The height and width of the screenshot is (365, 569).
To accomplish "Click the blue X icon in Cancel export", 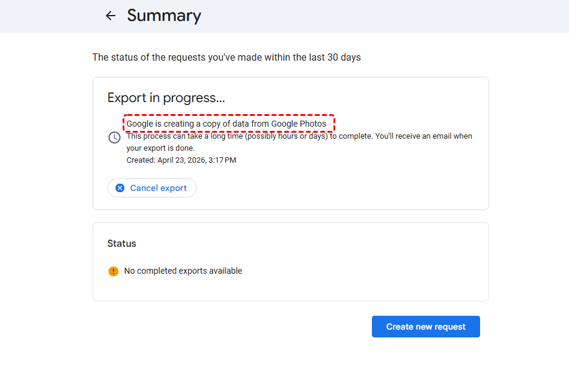I will (x=120, y=188).
